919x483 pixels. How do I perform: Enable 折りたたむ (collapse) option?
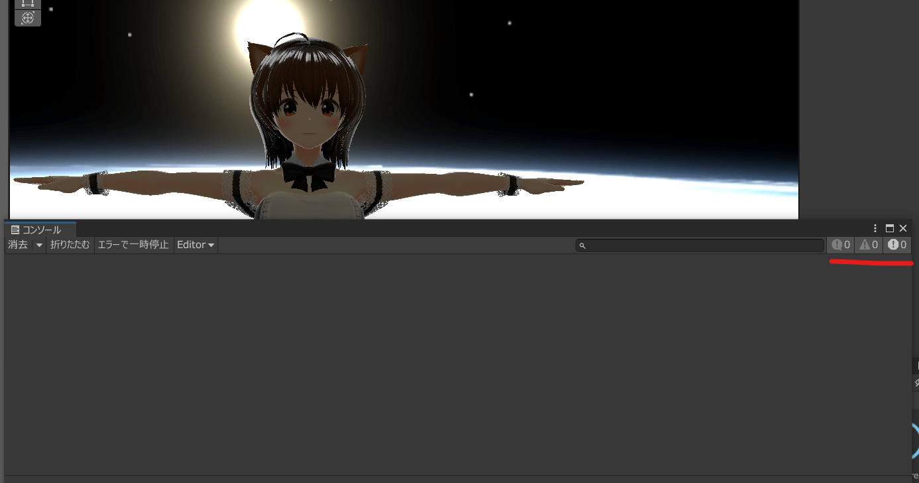pyautogui.click(x=70, y=245)
